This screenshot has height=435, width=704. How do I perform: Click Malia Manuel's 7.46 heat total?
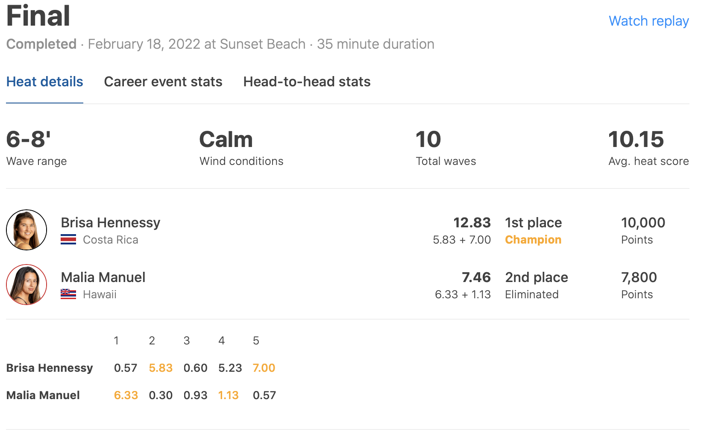coord(476,277)
